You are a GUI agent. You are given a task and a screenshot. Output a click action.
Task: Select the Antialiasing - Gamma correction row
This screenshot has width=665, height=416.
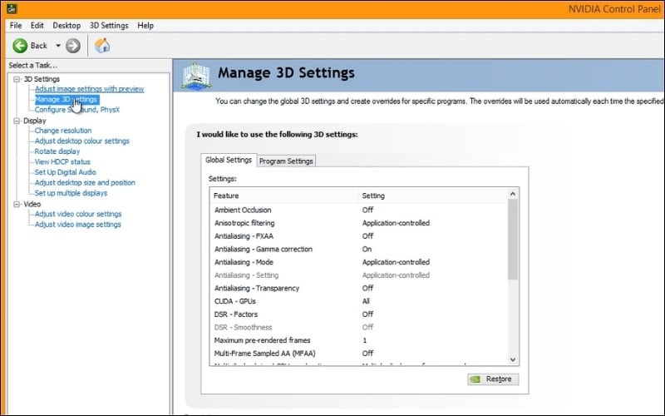(359, 249)
